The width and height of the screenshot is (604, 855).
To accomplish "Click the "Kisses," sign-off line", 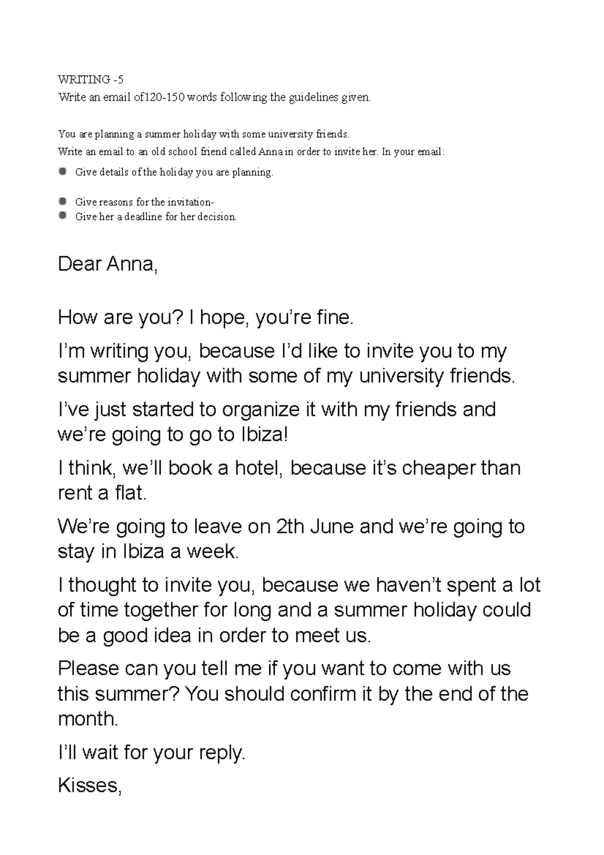I will (x=90, y=786).
